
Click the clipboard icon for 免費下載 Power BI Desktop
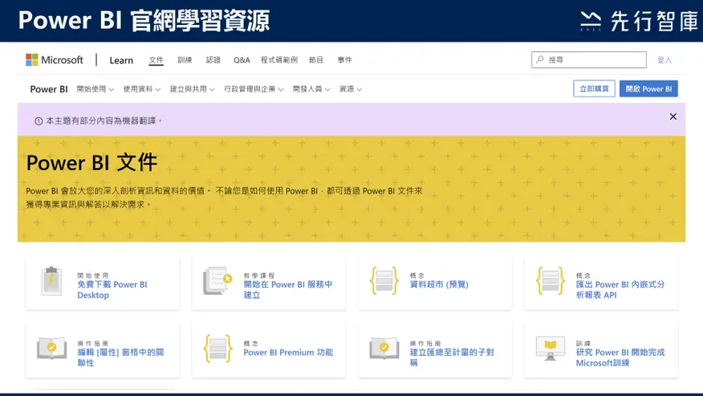click(x=51, y=281)
